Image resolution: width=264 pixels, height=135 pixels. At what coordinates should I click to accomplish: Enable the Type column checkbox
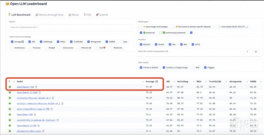(120, 42)
